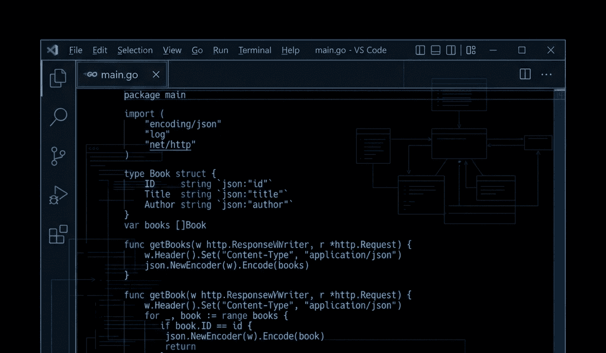Open the Run menu
The image size is (606, 353).
tap(220, 50)
